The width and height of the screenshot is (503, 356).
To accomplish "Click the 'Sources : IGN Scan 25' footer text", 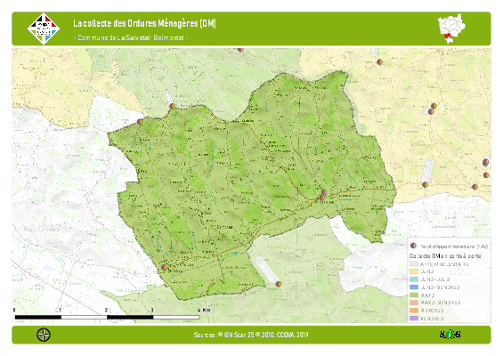I will (x=251, y=335).
